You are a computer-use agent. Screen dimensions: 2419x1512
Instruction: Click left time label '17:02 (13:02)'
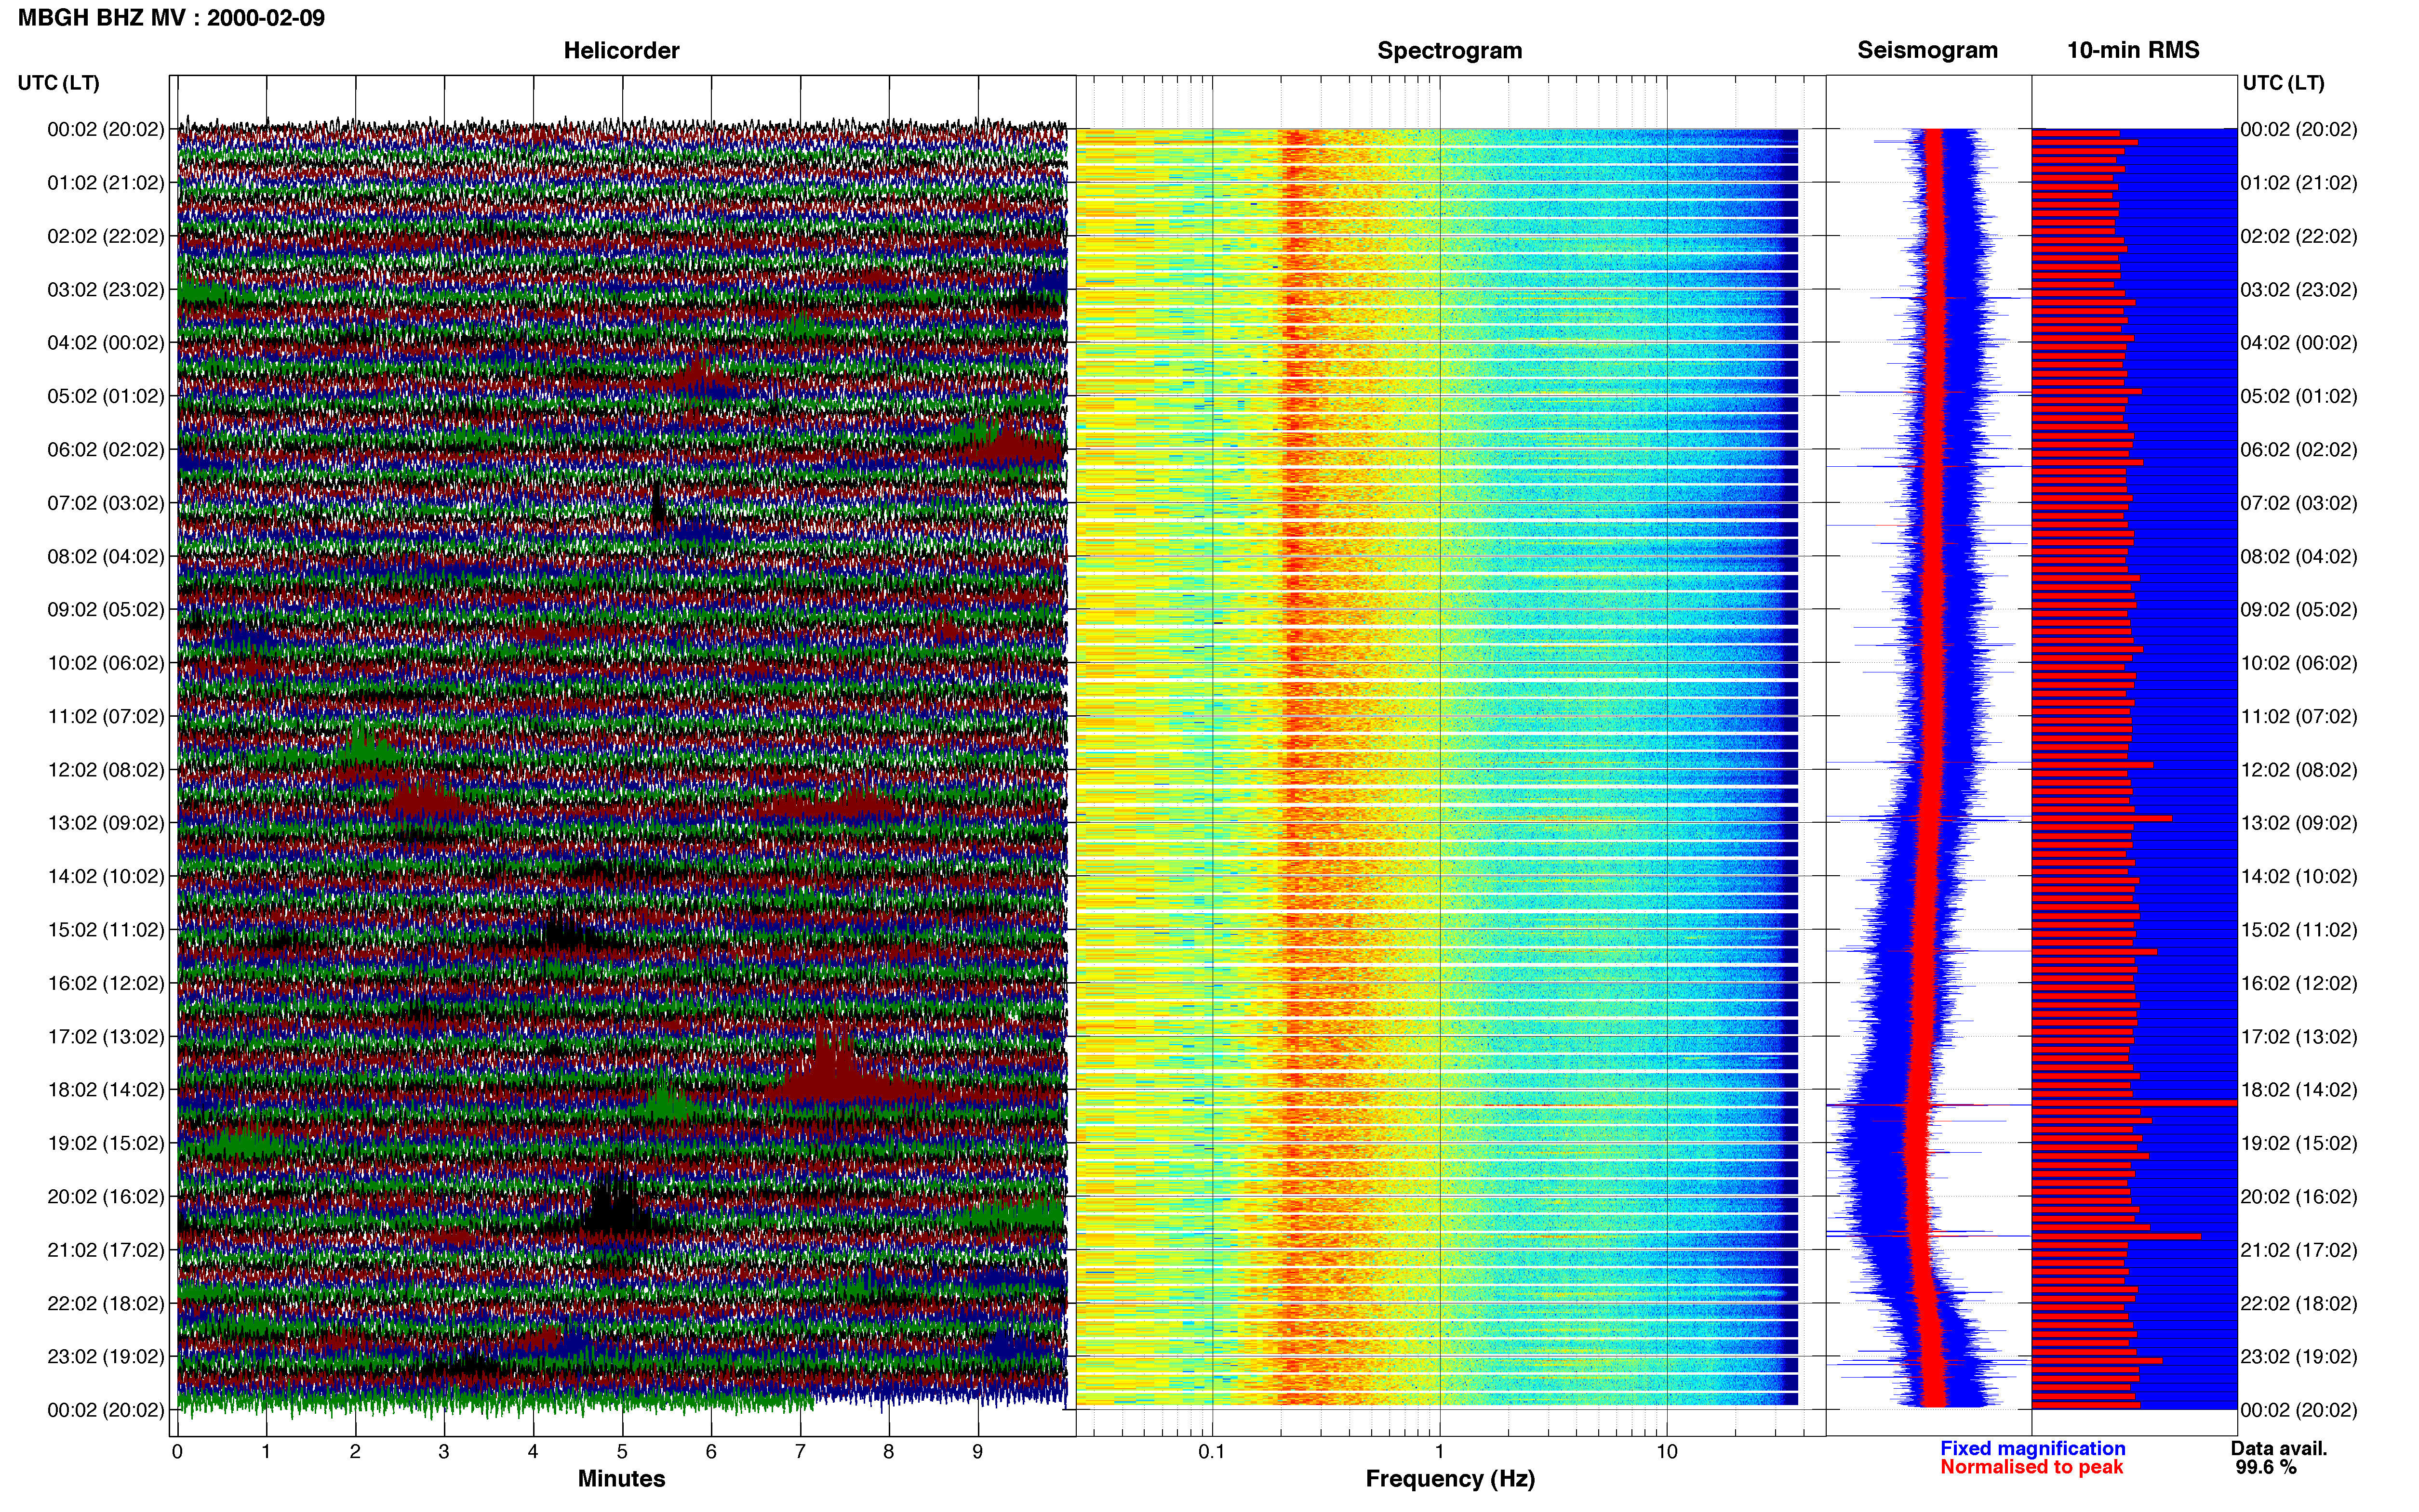pyautogui.click(x=106, y=1037)
